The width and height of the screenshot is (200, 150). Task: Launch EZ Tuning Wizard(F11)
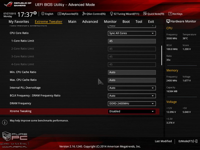click(124, 14)
